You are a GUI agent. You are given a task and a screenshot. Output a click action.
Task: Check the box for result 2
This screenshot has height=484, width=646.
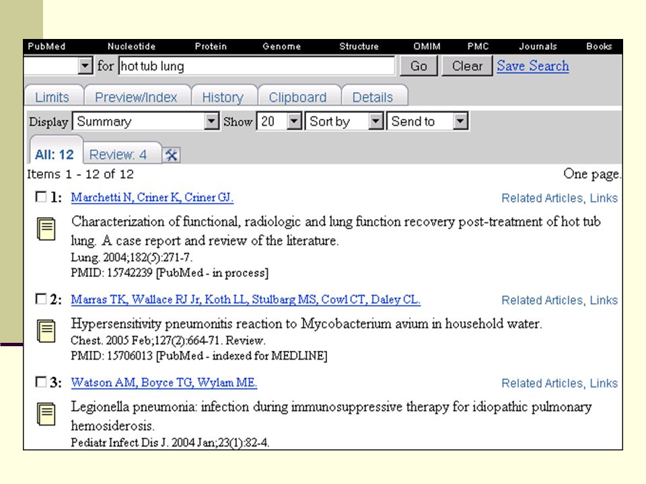[x=41, y=298]
